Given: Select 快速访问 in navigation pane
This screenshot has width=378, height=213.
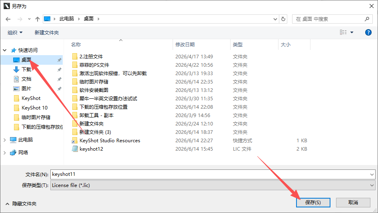Looking at the screenshot, I should pos(28,50).
